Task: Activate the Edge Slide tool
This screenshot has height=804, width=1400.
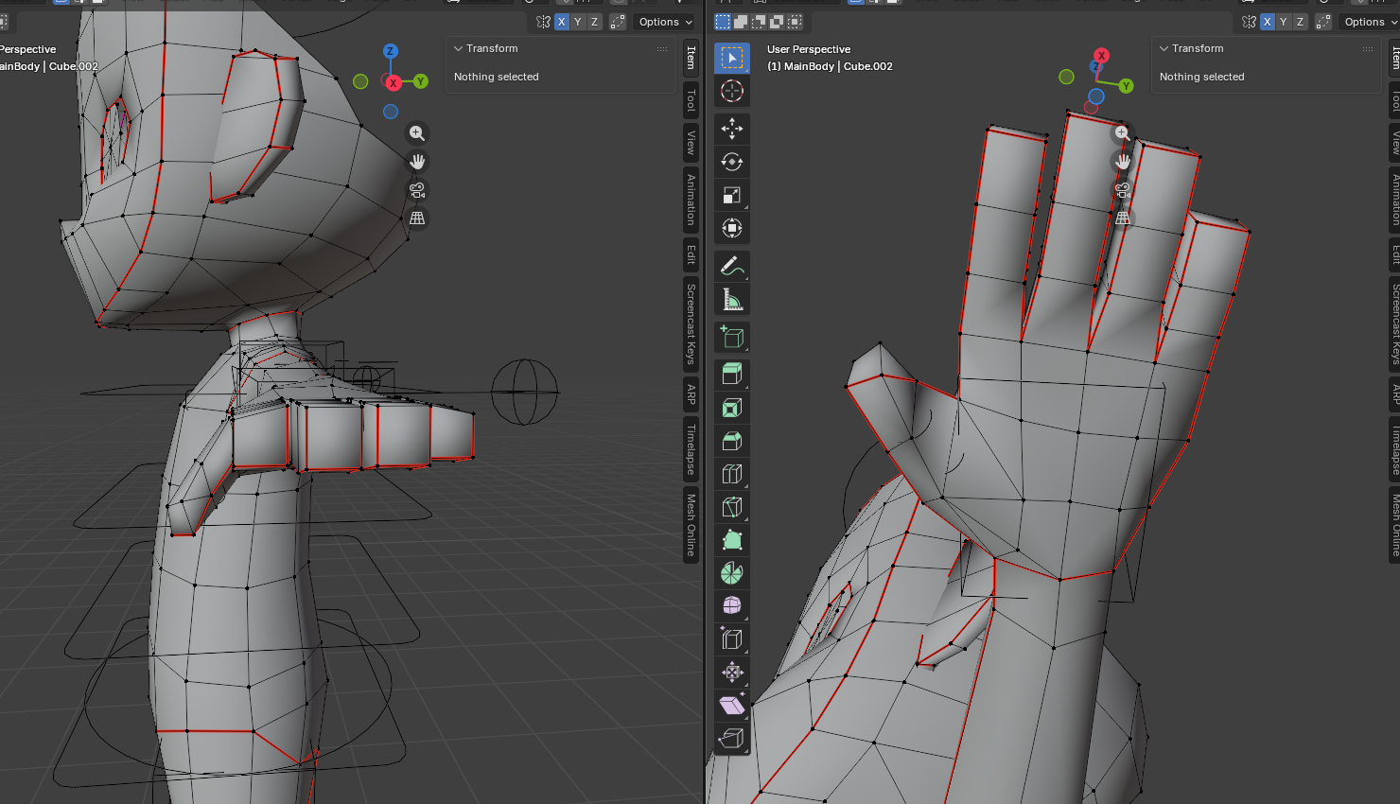Action: tap(731, 639)
